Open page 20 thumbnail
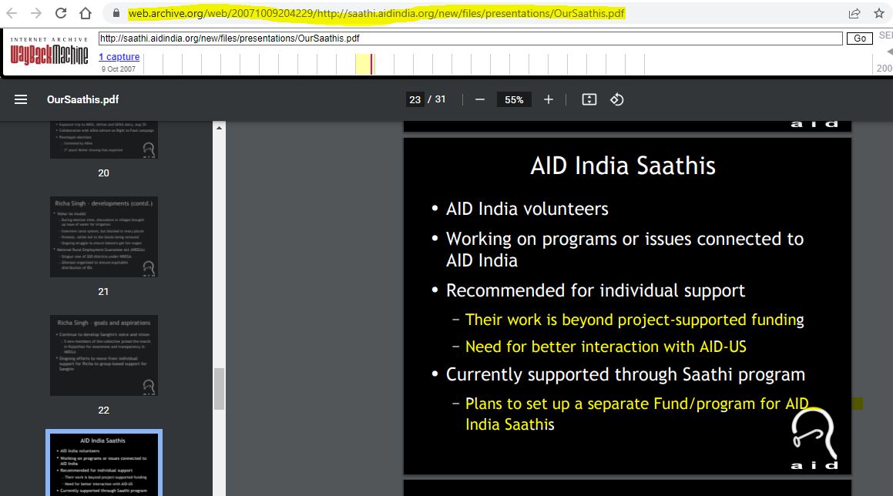 [104, 140]
